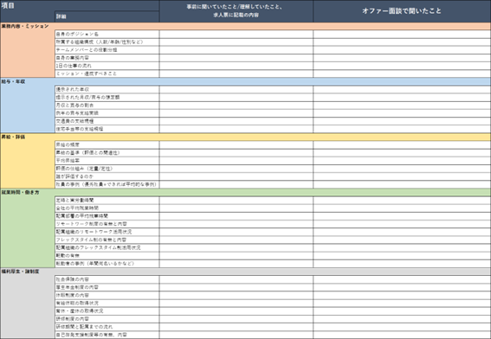Click the オファー面談で聞いたこと column header
This screenshot has height=339, width=491.
[x=402, y=11]
